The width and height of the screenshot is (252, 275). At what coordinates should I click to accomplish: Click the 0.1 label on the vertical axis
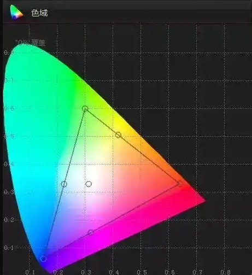coord(9,248)
